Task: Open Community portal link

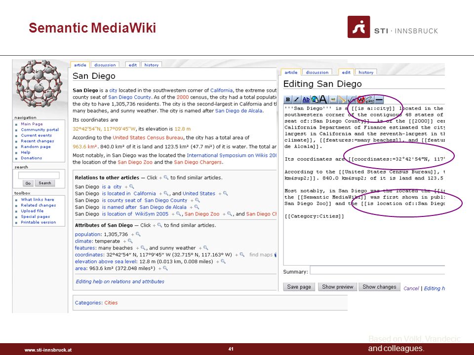Action: 39,130
